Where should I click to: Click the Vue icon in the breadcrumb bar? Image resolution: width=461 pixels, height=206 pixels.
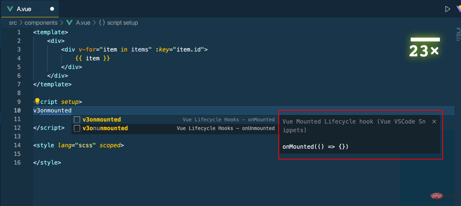[x=69, y=22]
